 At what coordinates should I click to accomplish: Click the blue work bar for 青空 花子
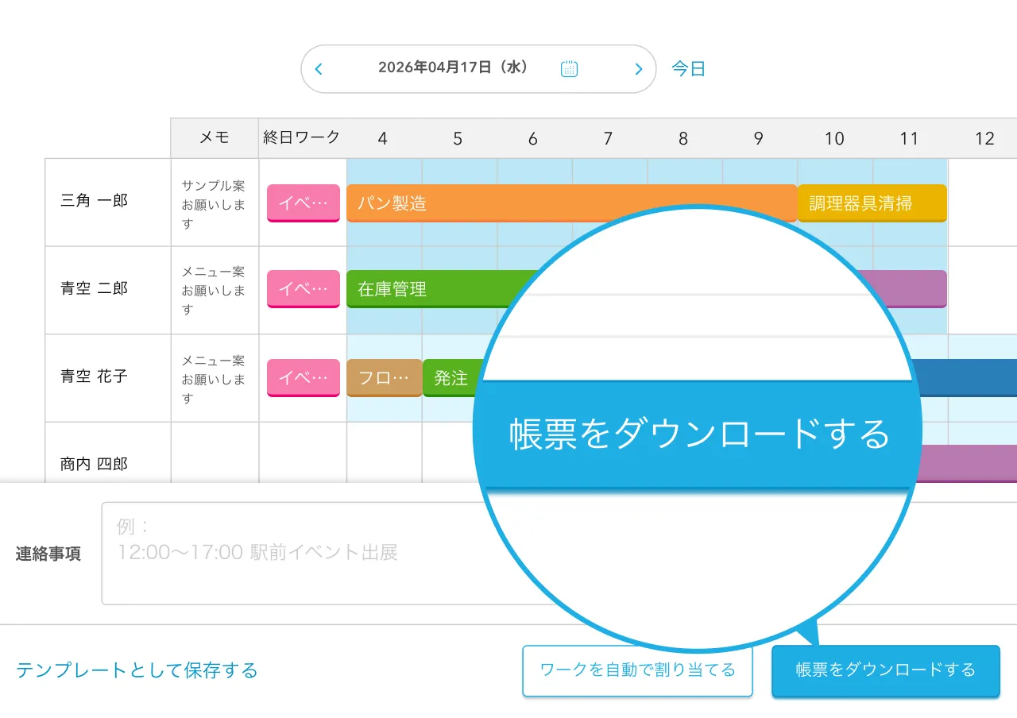click(965, 378)
